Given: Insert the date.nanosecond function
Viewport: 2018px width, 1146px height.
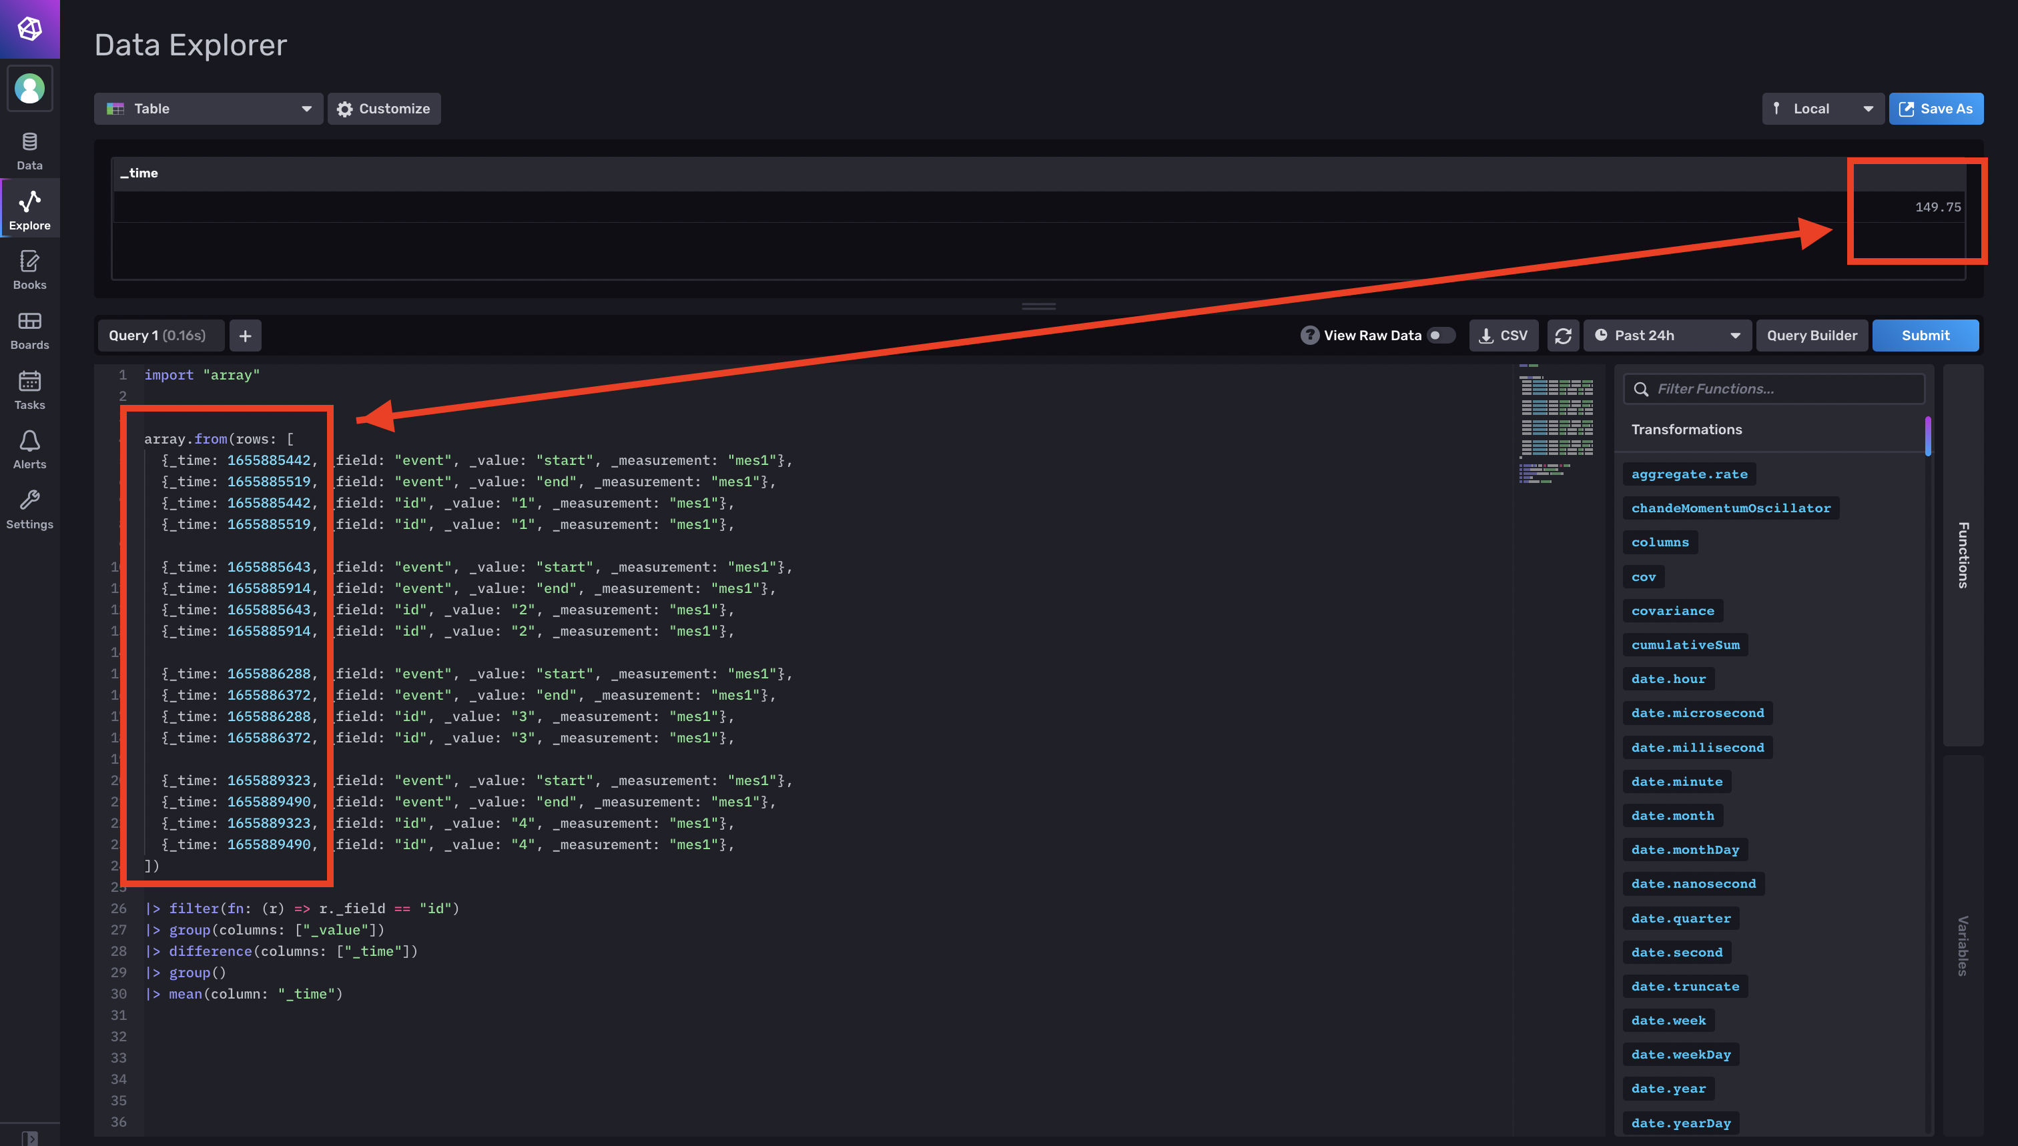Looking at the screenshot, I should pyautogui.click(x=1694, y=884).
